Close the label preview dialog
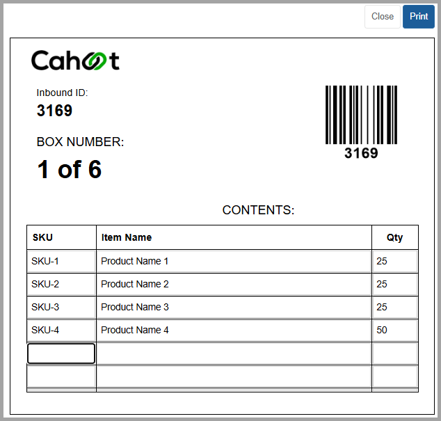The image size is (441, 421). [383, 17]
